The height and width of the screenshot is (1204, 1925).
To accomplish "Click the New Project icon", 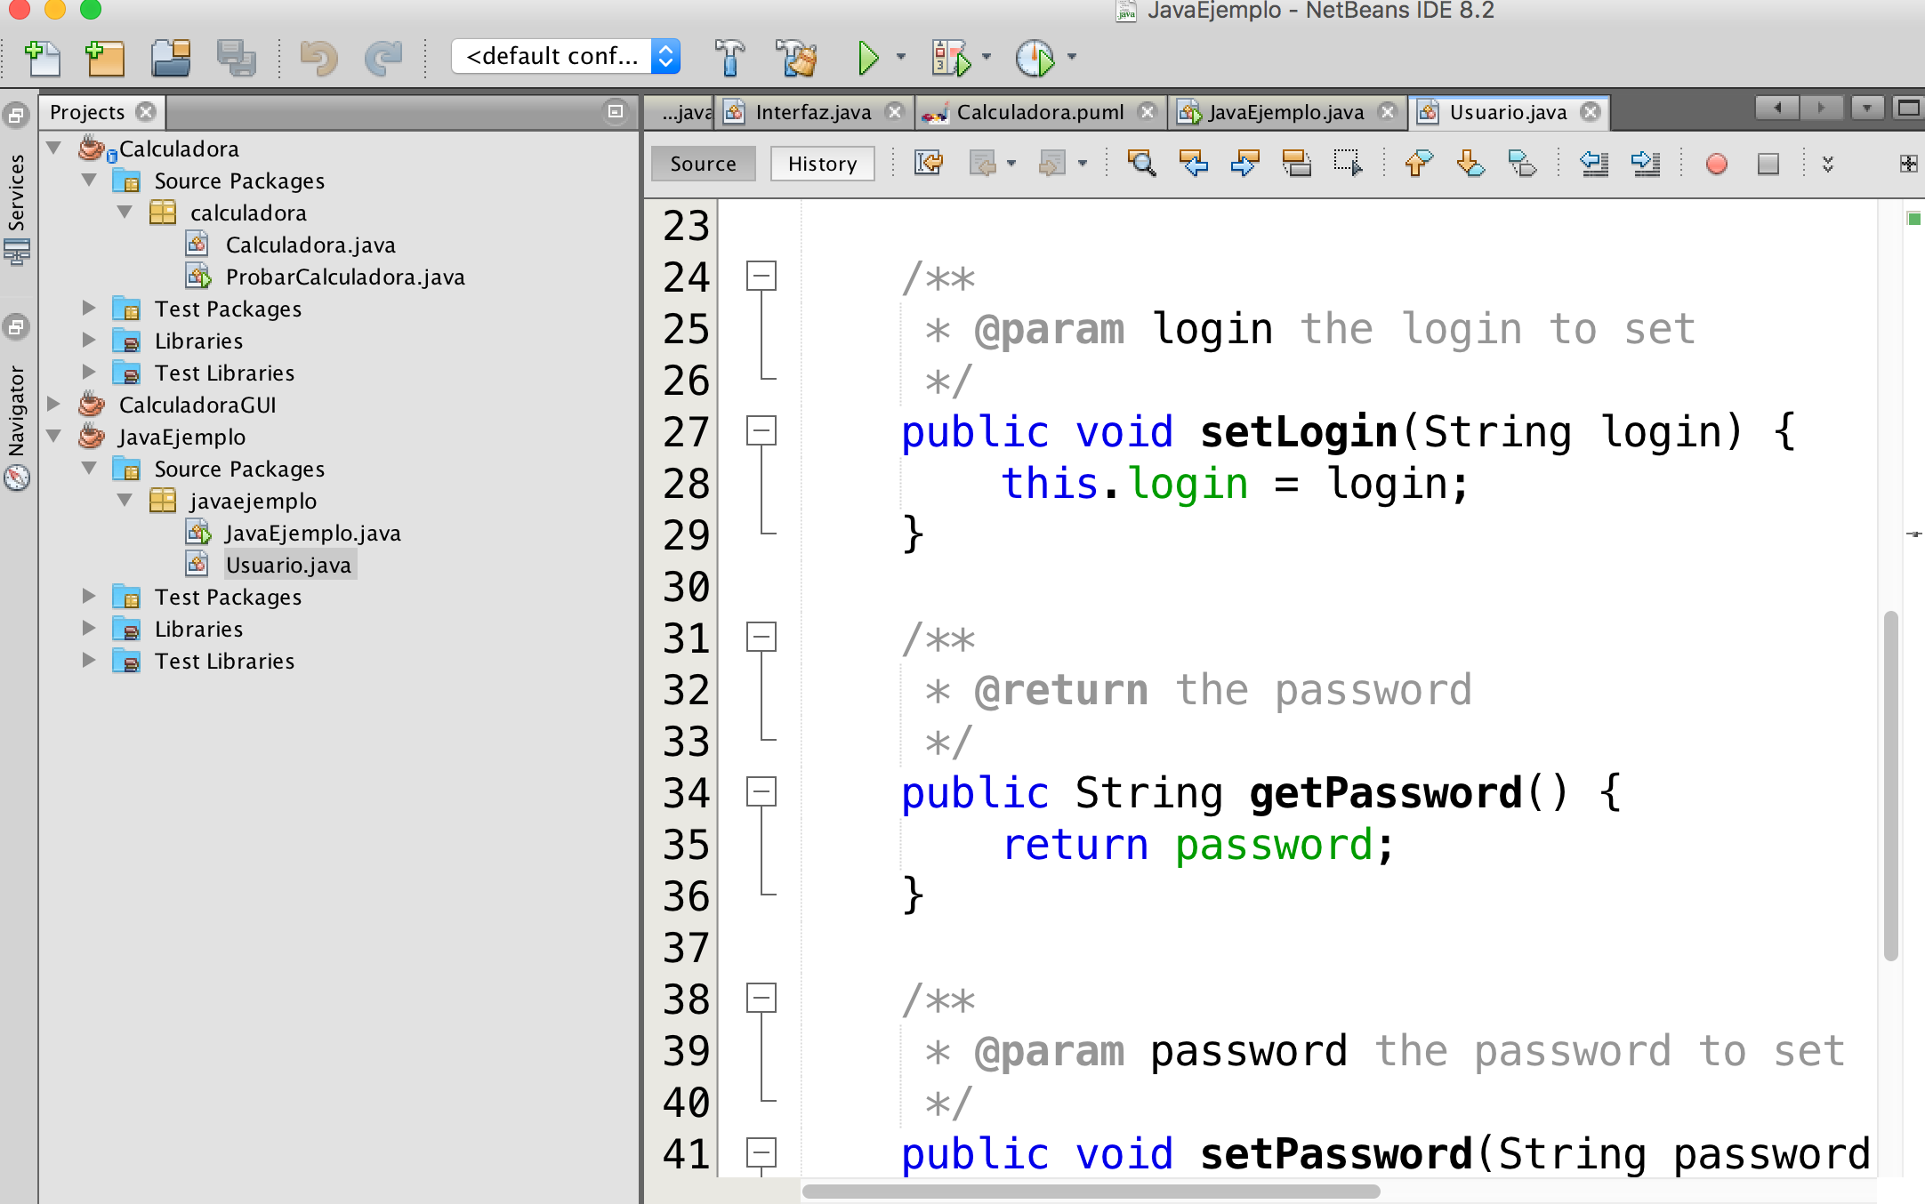I will click(x=105, y=57).
